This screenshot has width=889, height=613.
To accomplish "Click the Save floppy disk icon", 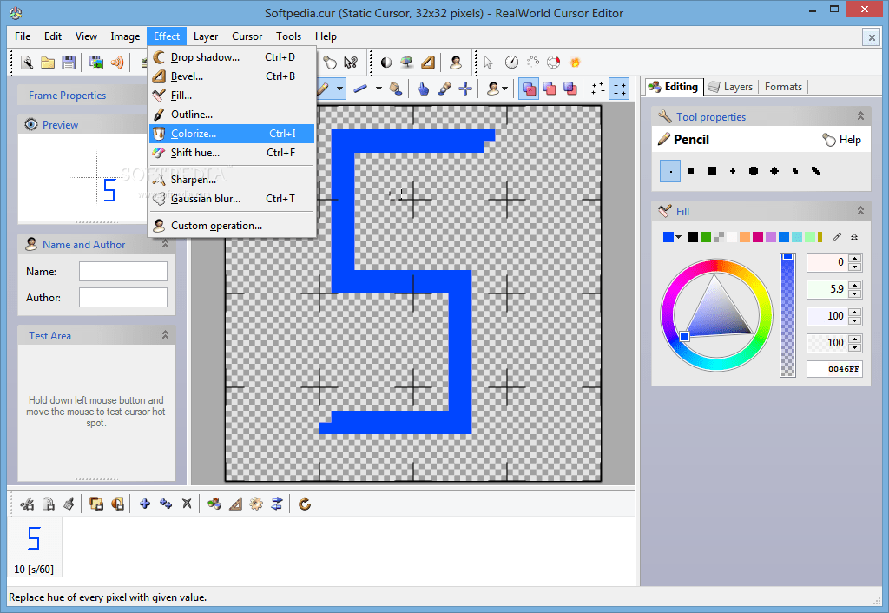I will click(69, 62).
